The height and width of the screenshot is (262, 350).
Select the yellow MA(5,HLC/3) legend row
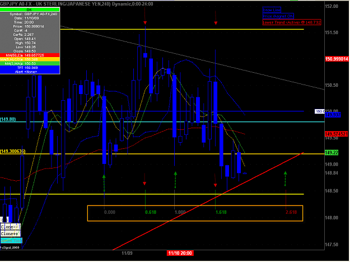(30, 59)
